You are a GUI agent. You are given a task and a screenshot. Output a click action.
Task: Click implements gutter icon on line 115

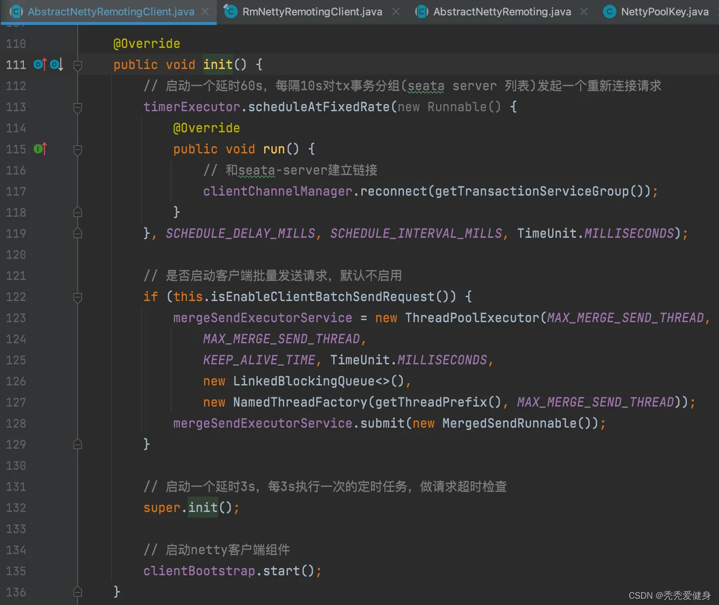(x=40, y=149)
